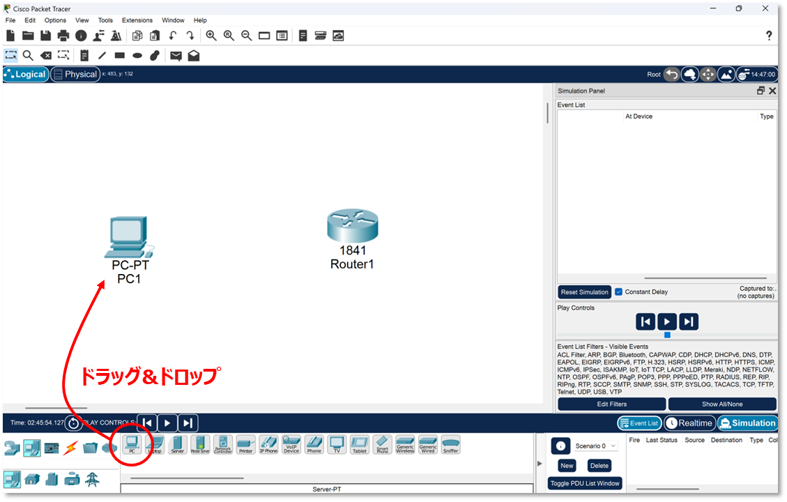Open the Options menu
This screenshot has width=787, height=502.
point(55,20)
